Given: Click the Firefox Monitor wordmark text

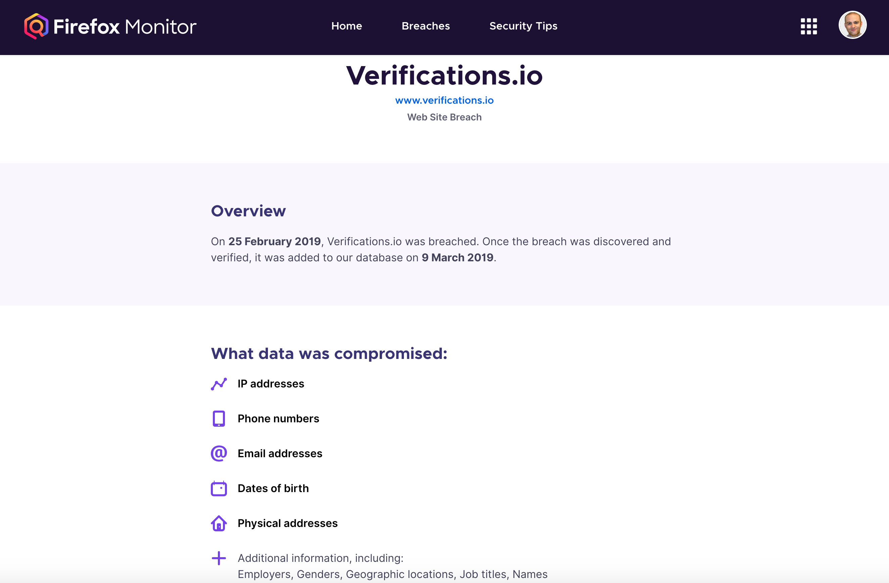Looking at the screenshot, I should (125, 27).
